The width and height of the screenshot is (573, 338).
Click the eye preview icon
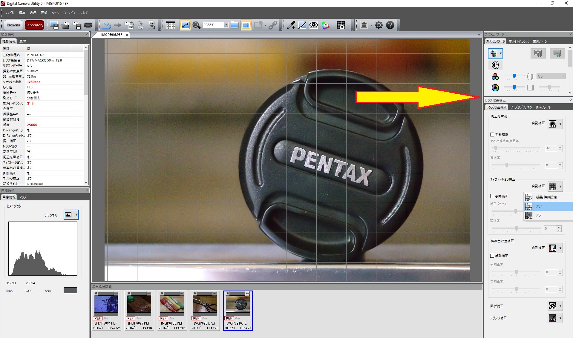coord(313,25)
